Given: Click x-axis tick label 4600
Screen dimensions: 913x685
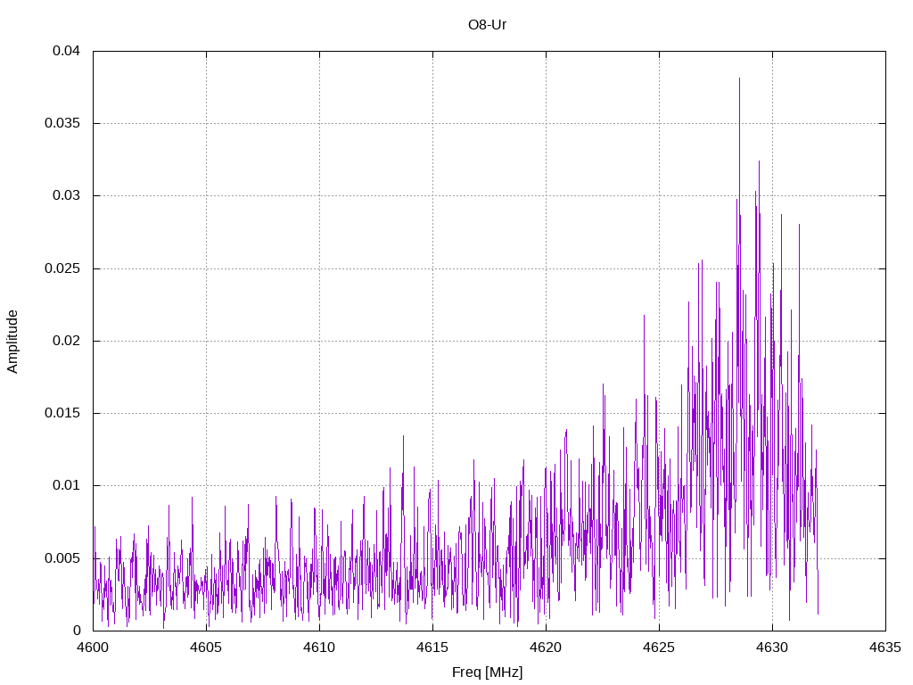Looking at the screenshot, I should tap(93, 648).
